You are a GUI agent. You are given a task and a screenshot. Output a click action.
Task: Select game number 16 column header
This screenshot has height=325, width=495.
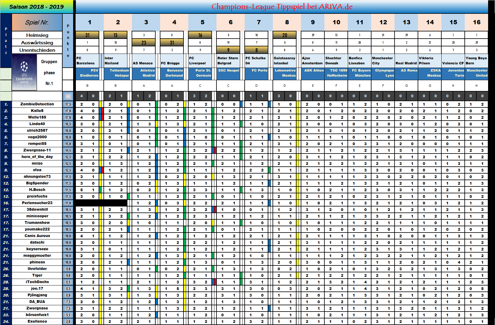(x=476, y=22)
